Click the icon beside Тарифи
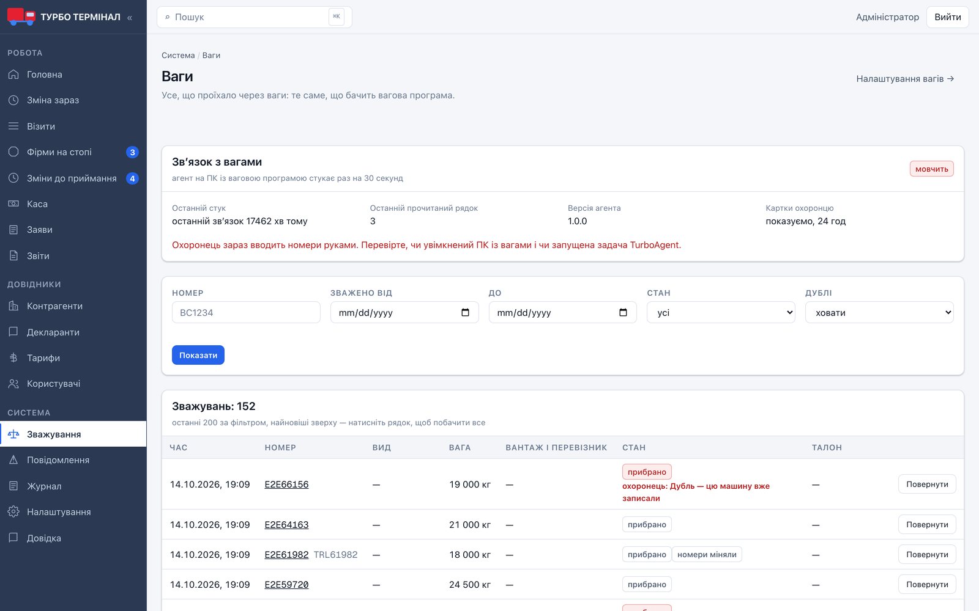 [x=13, y=358]
